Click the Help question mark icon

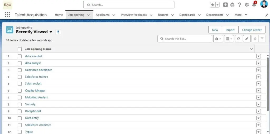(x=239, y=5)
